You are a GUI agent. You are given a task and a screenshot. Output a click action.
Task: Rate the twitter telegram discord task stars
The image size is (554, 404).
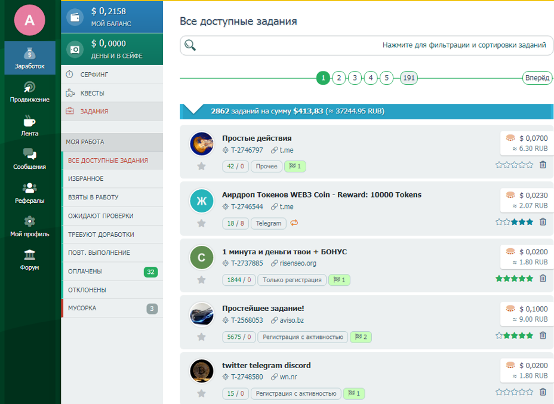click(x=515, y=392)
